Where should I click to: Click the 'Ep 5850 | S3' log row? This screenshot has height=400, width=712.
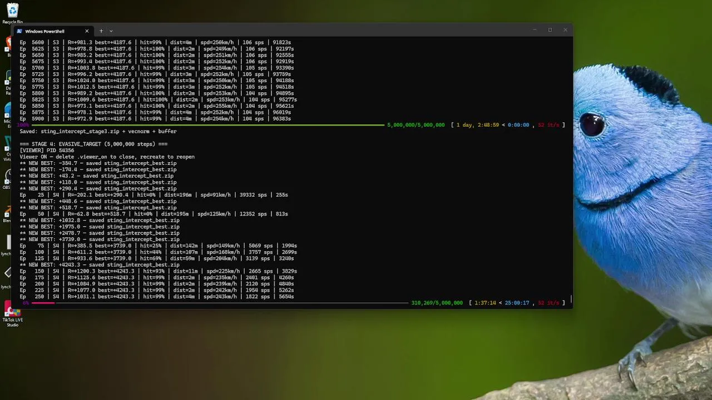[157, 106]
